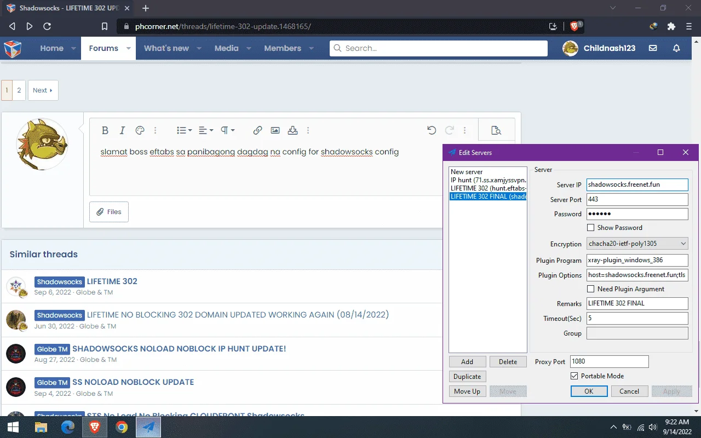701x438 pixels.
Task: Open the alerts bell icon
Action: [676, 48]
